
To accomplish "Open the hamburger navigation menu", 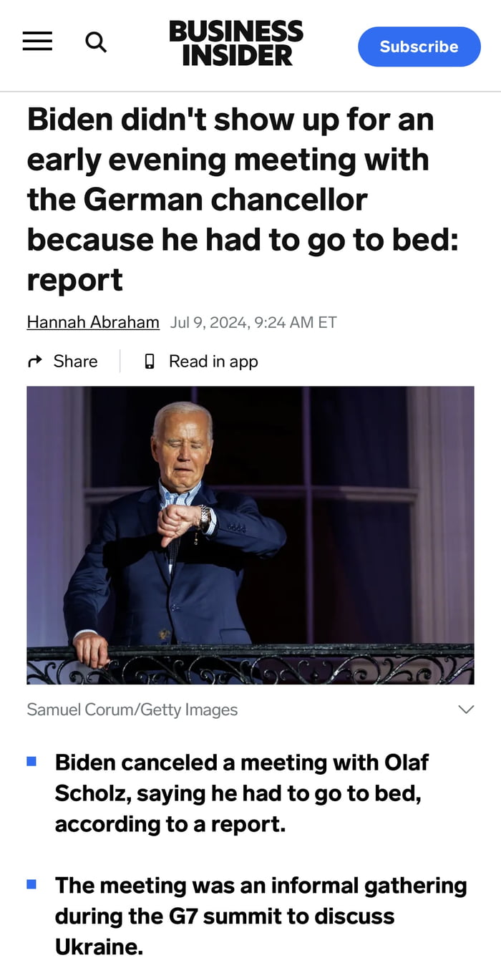I will (x=37, y=42).
